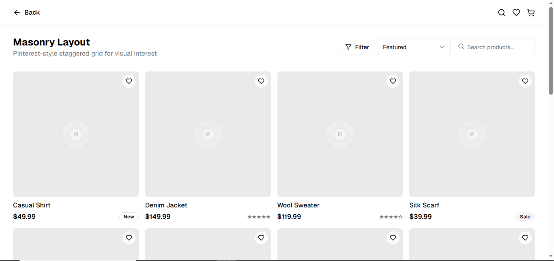Click the Denim Jacket product title
This screenshot has height=261, width=554.
[166, 205]
